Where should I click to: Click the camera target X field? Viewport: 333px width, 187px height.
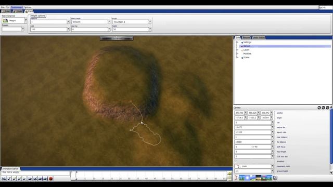(x=239, y=118)
